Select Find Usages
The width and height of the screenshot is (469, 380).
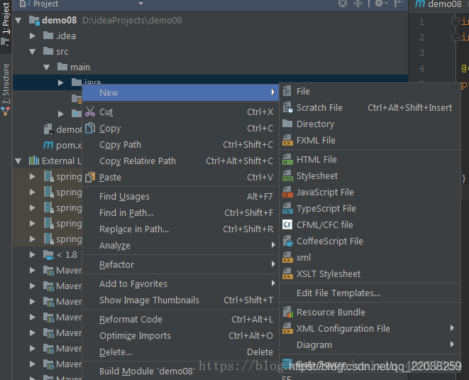tap(180, 197)
